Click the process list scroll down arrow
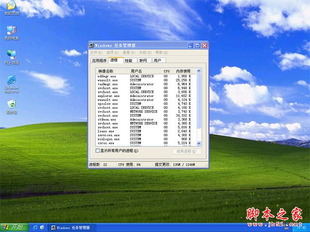Image resolution: width=310 pixels, height=232 pixels. click(199, 144)
